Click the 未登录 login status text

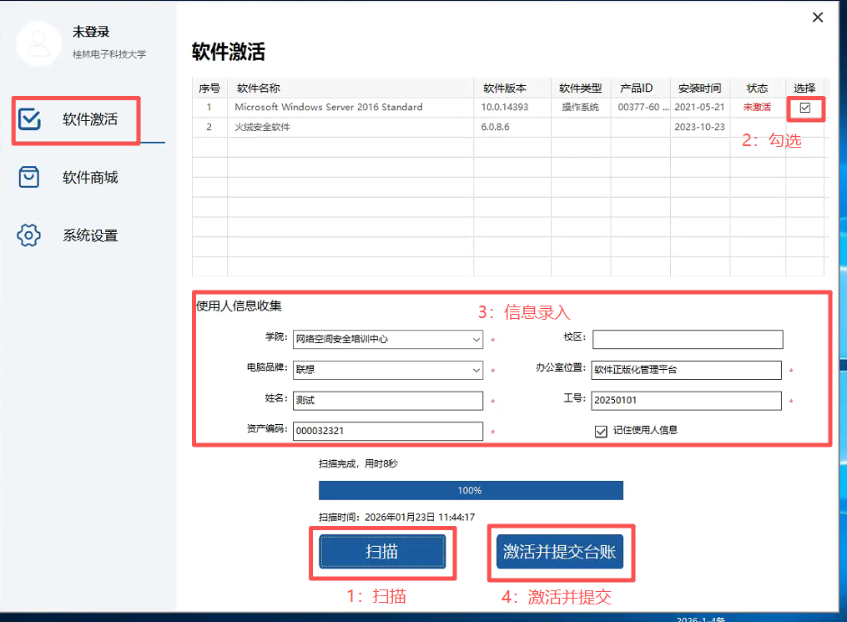coord(91,32)
